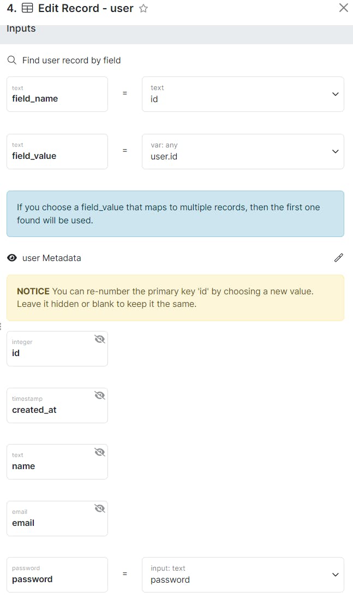
Task: Click the user Metadata label
Action: [x=52, y=258]
